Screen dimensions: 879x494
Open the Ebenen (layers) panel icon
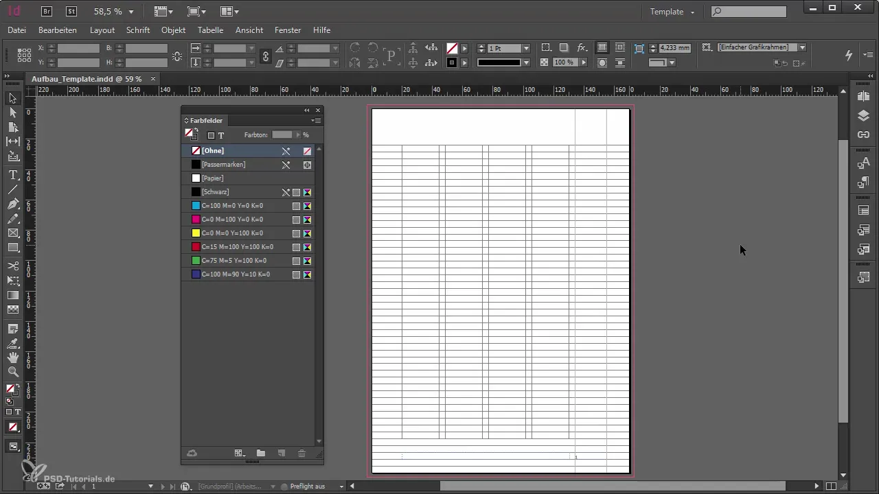click(864, 115)
